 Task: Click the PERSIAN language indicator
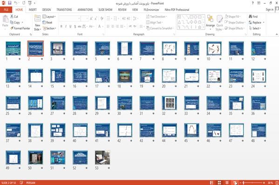pos(31,183)
